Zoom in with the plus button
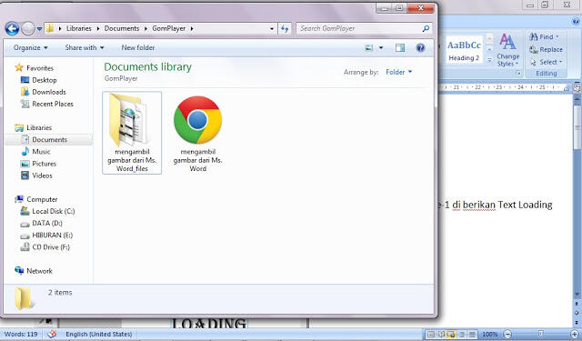Viewport: 582px width, 341px height. 575,335
